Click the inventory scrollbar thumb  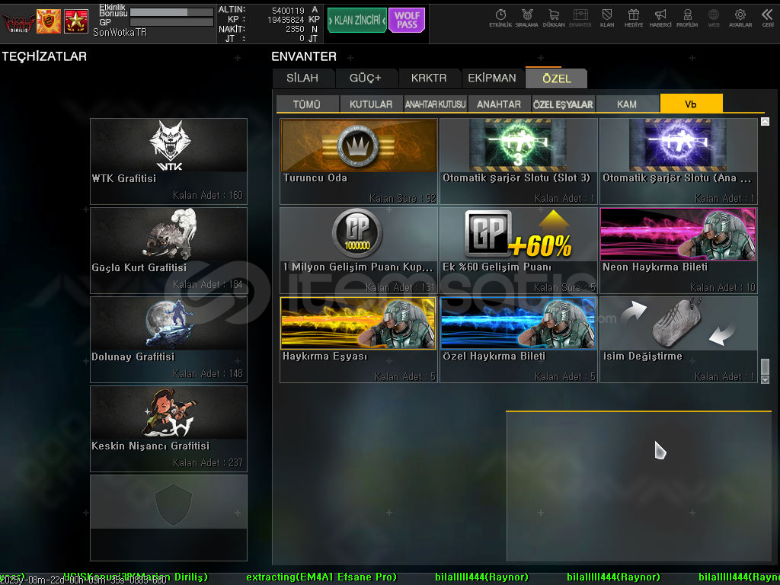pos(765,366)
